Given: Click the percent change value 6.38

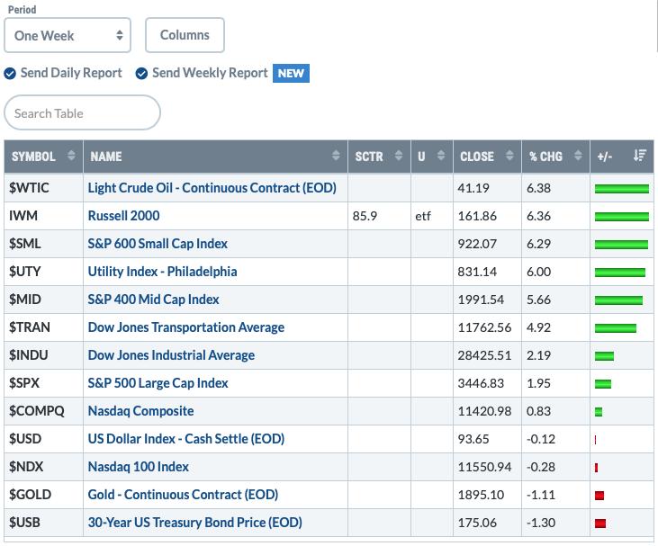Looking at the screenshot, I should (x=538, y=188).
